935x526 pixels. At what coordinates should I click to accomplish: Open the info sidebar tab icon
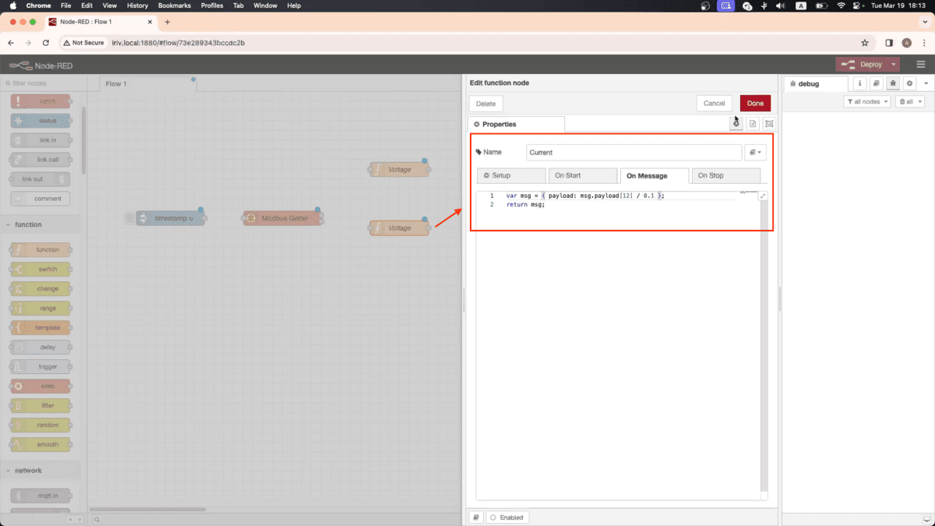coord(860,83)
